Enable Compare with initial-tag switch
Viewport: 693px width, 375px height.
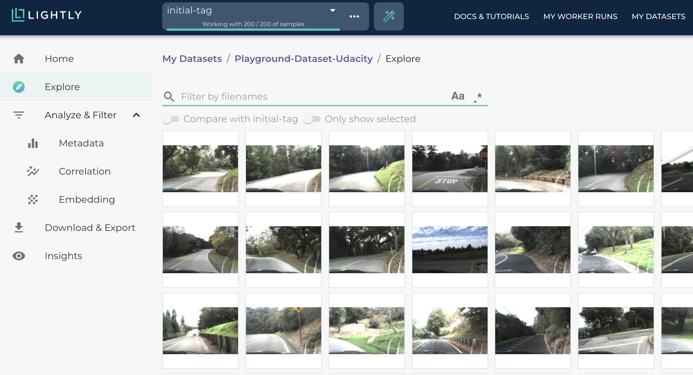pyautogui.click(x=171, y=119)
